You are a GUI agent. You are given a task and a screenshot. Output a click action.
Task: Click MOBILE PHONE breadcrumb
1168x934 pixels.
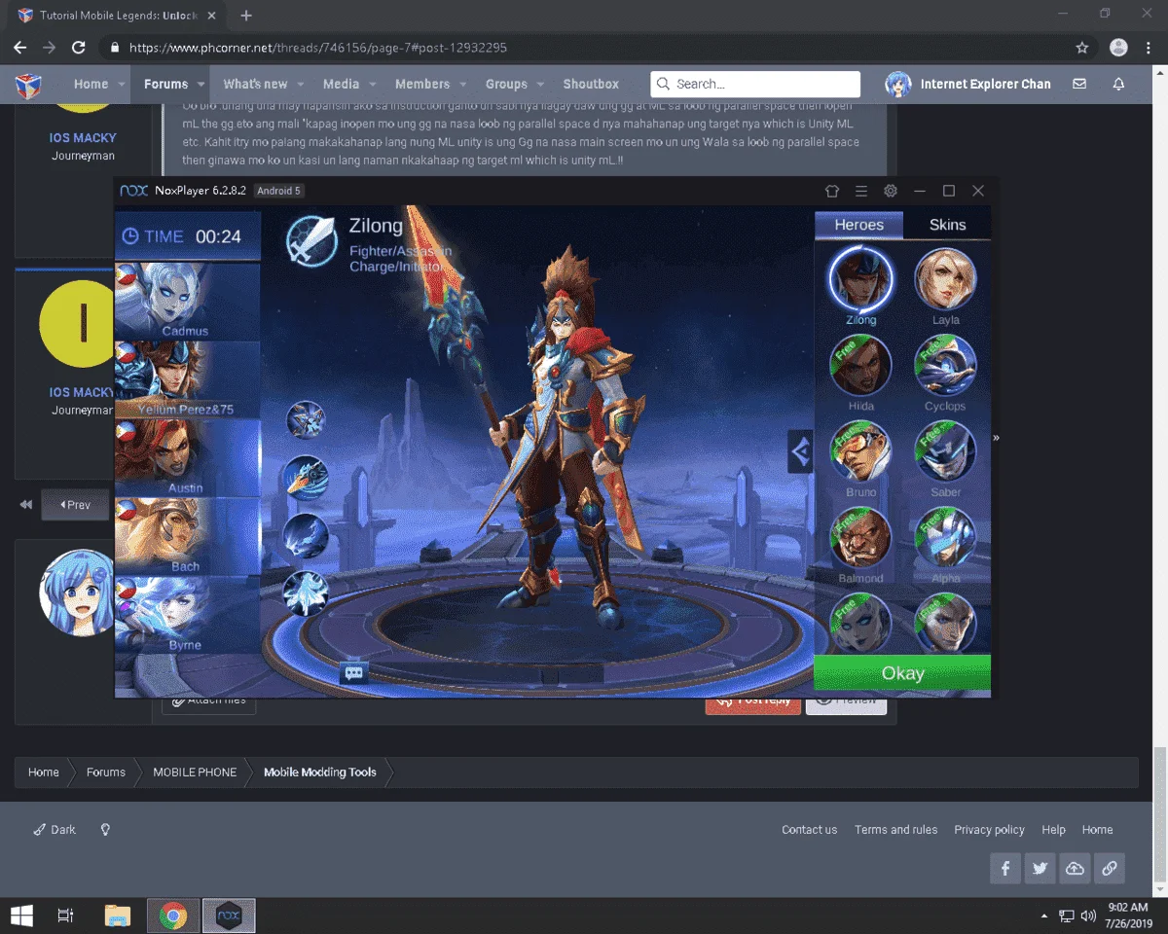coord(195,772)
